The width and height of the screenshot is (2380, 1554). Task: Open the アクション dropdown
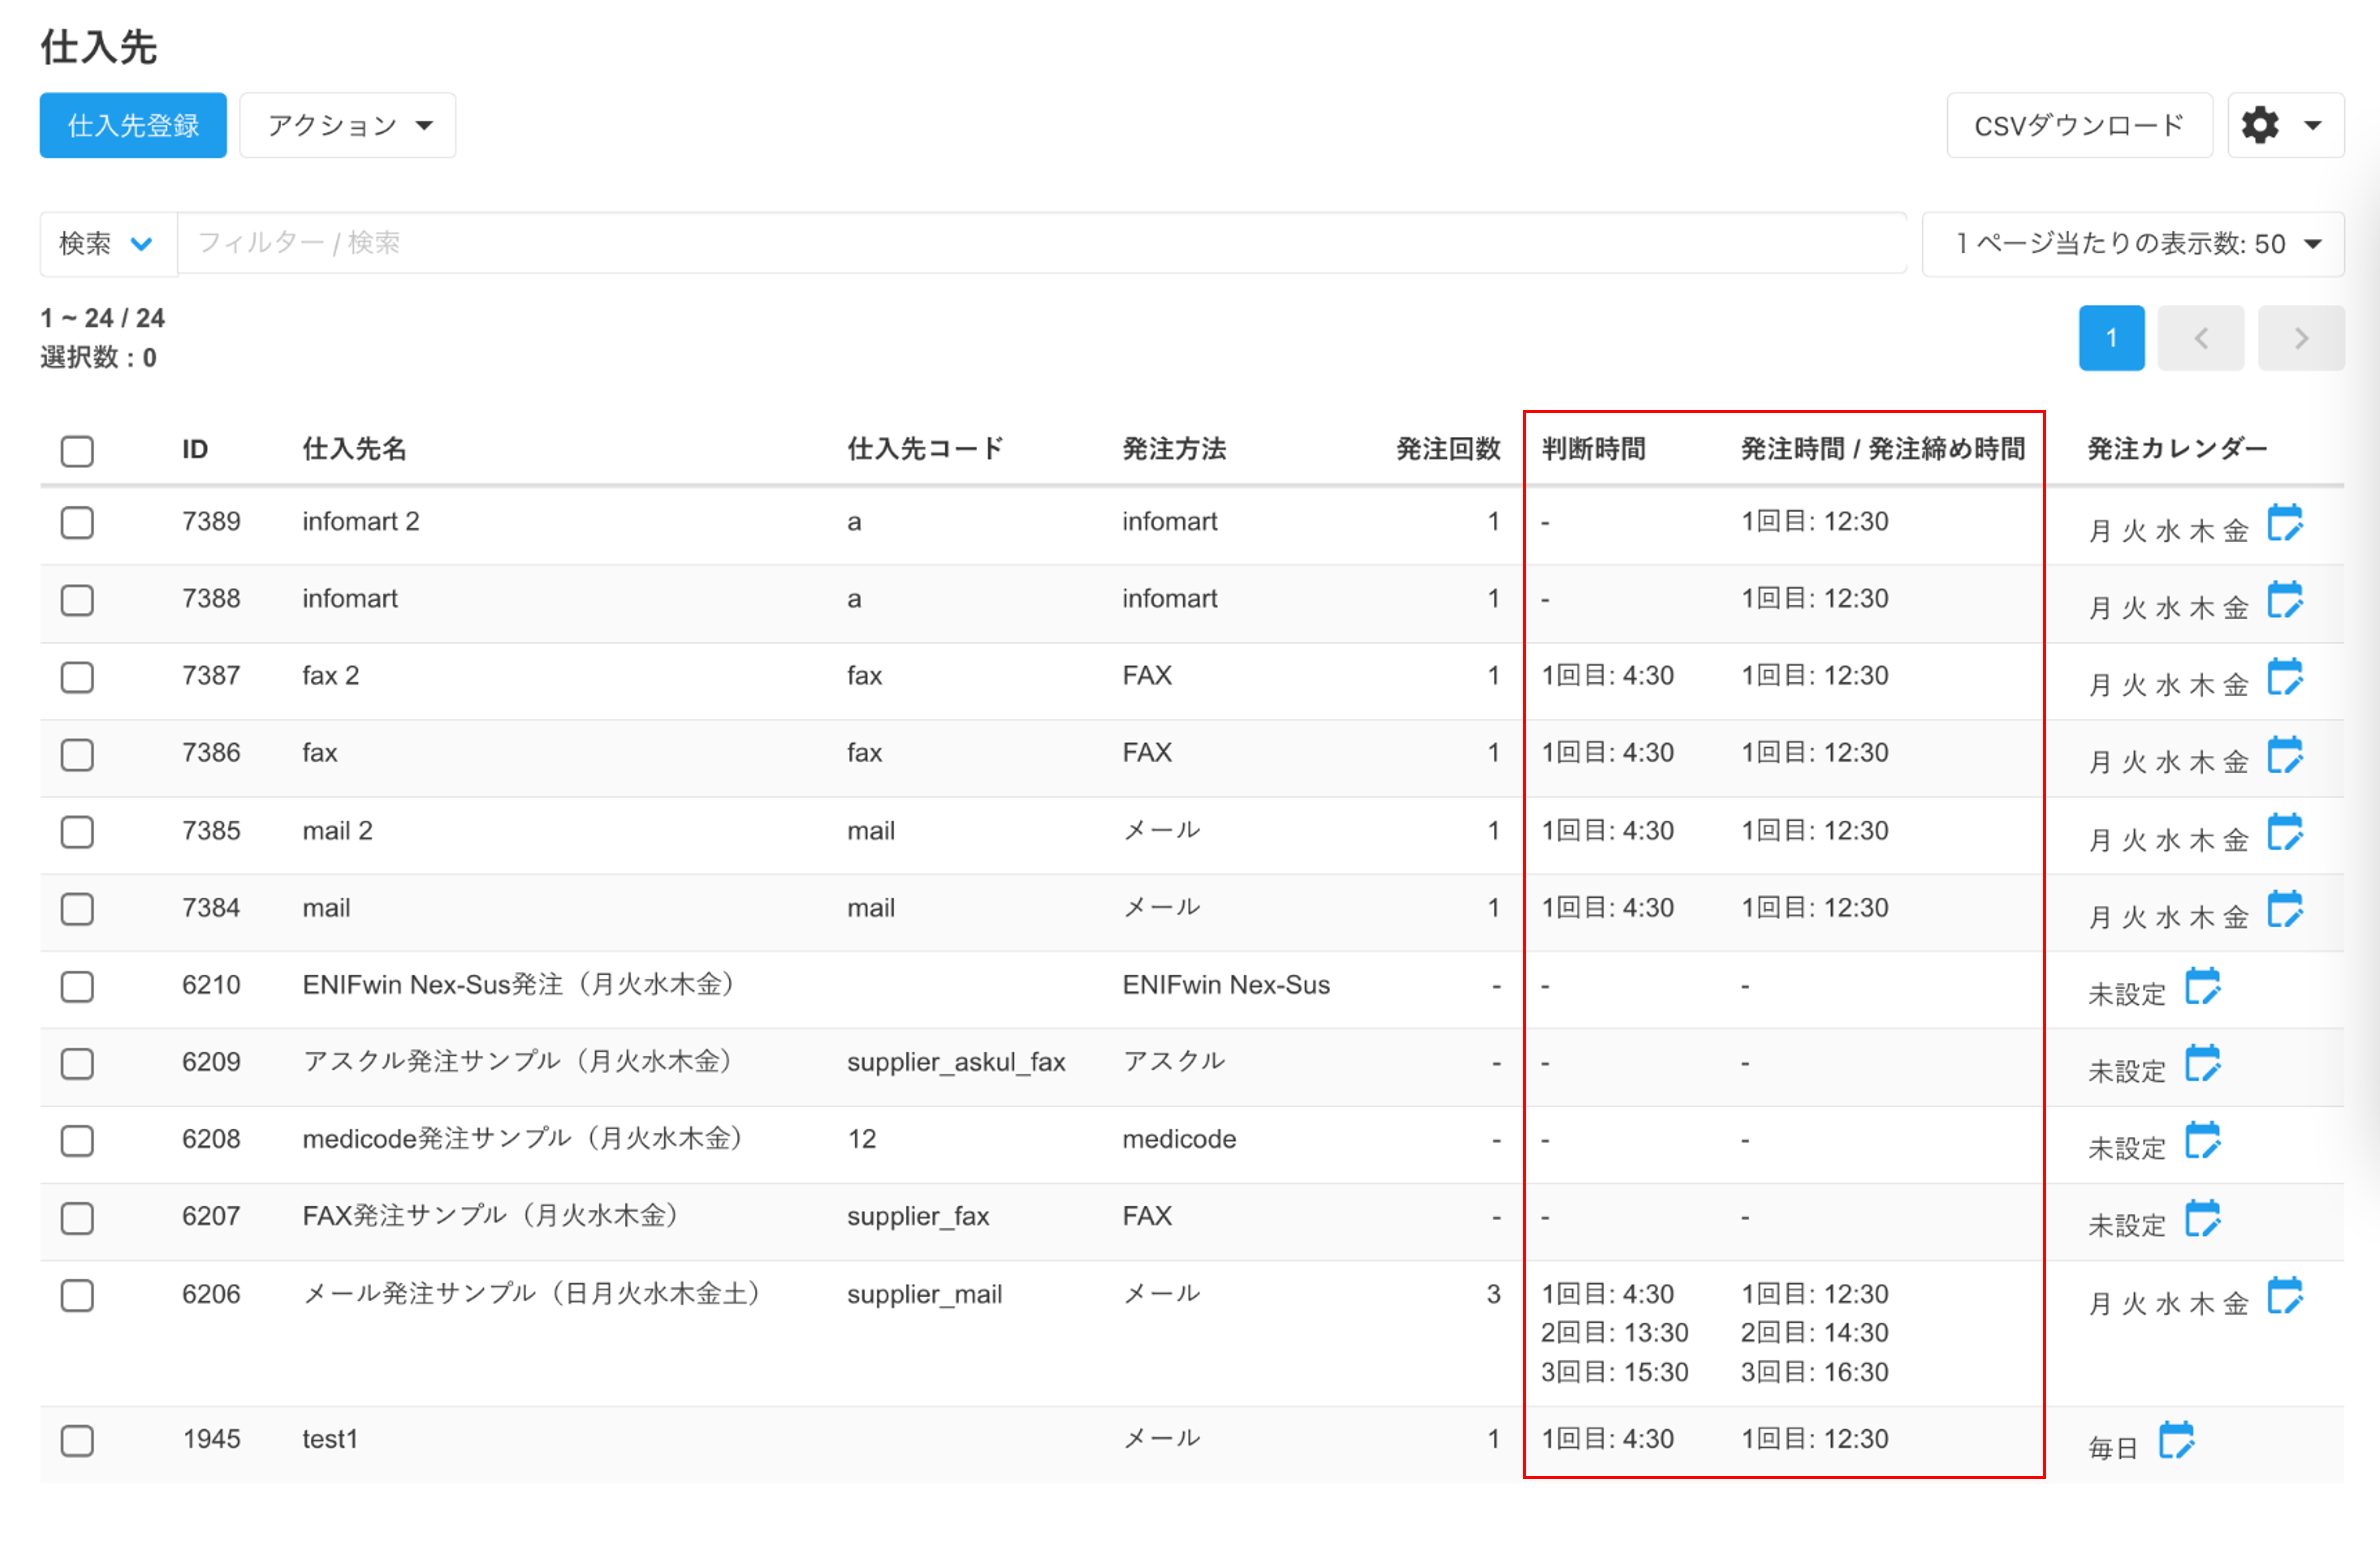click(x=347, y=125)
